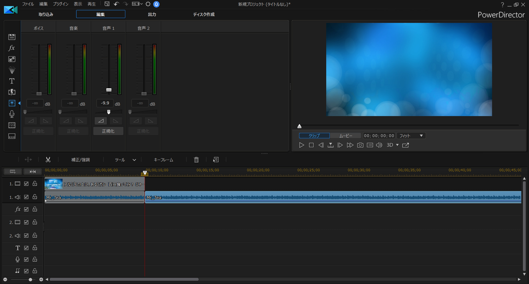This screenshot has width=529, height=284.
Task: Open the Title Room T icon
Action: point(12,81)
